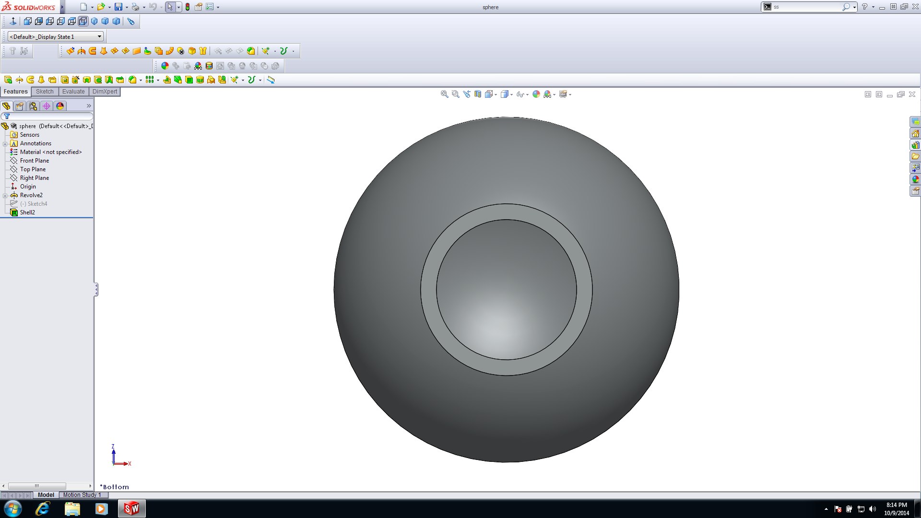Screen dimensions: 921x518
Task: Click the Save icon in top toolbar
Action: point(118,7)
